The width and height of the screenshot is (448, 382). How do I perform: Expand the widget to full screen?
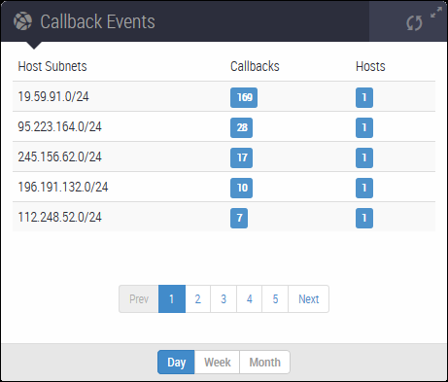436,12
